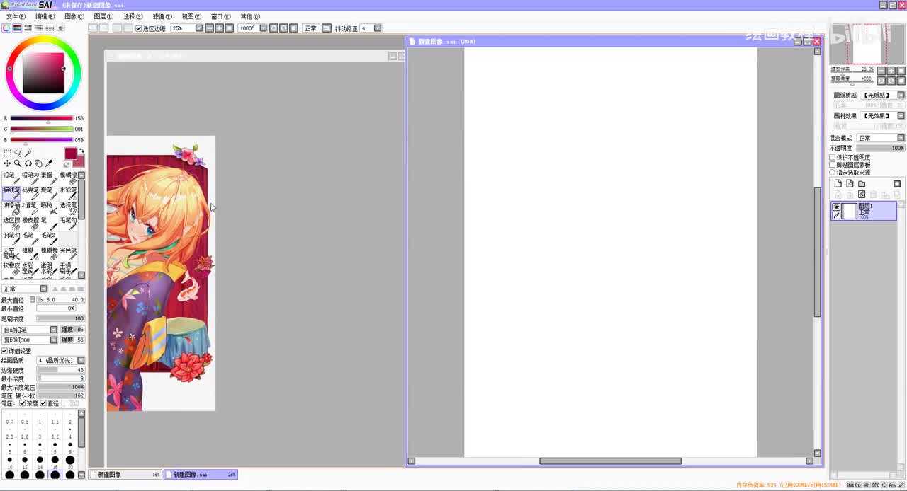Select the lasso selection tool
This screenshot has width=907, height=491.
coord(18,153)
